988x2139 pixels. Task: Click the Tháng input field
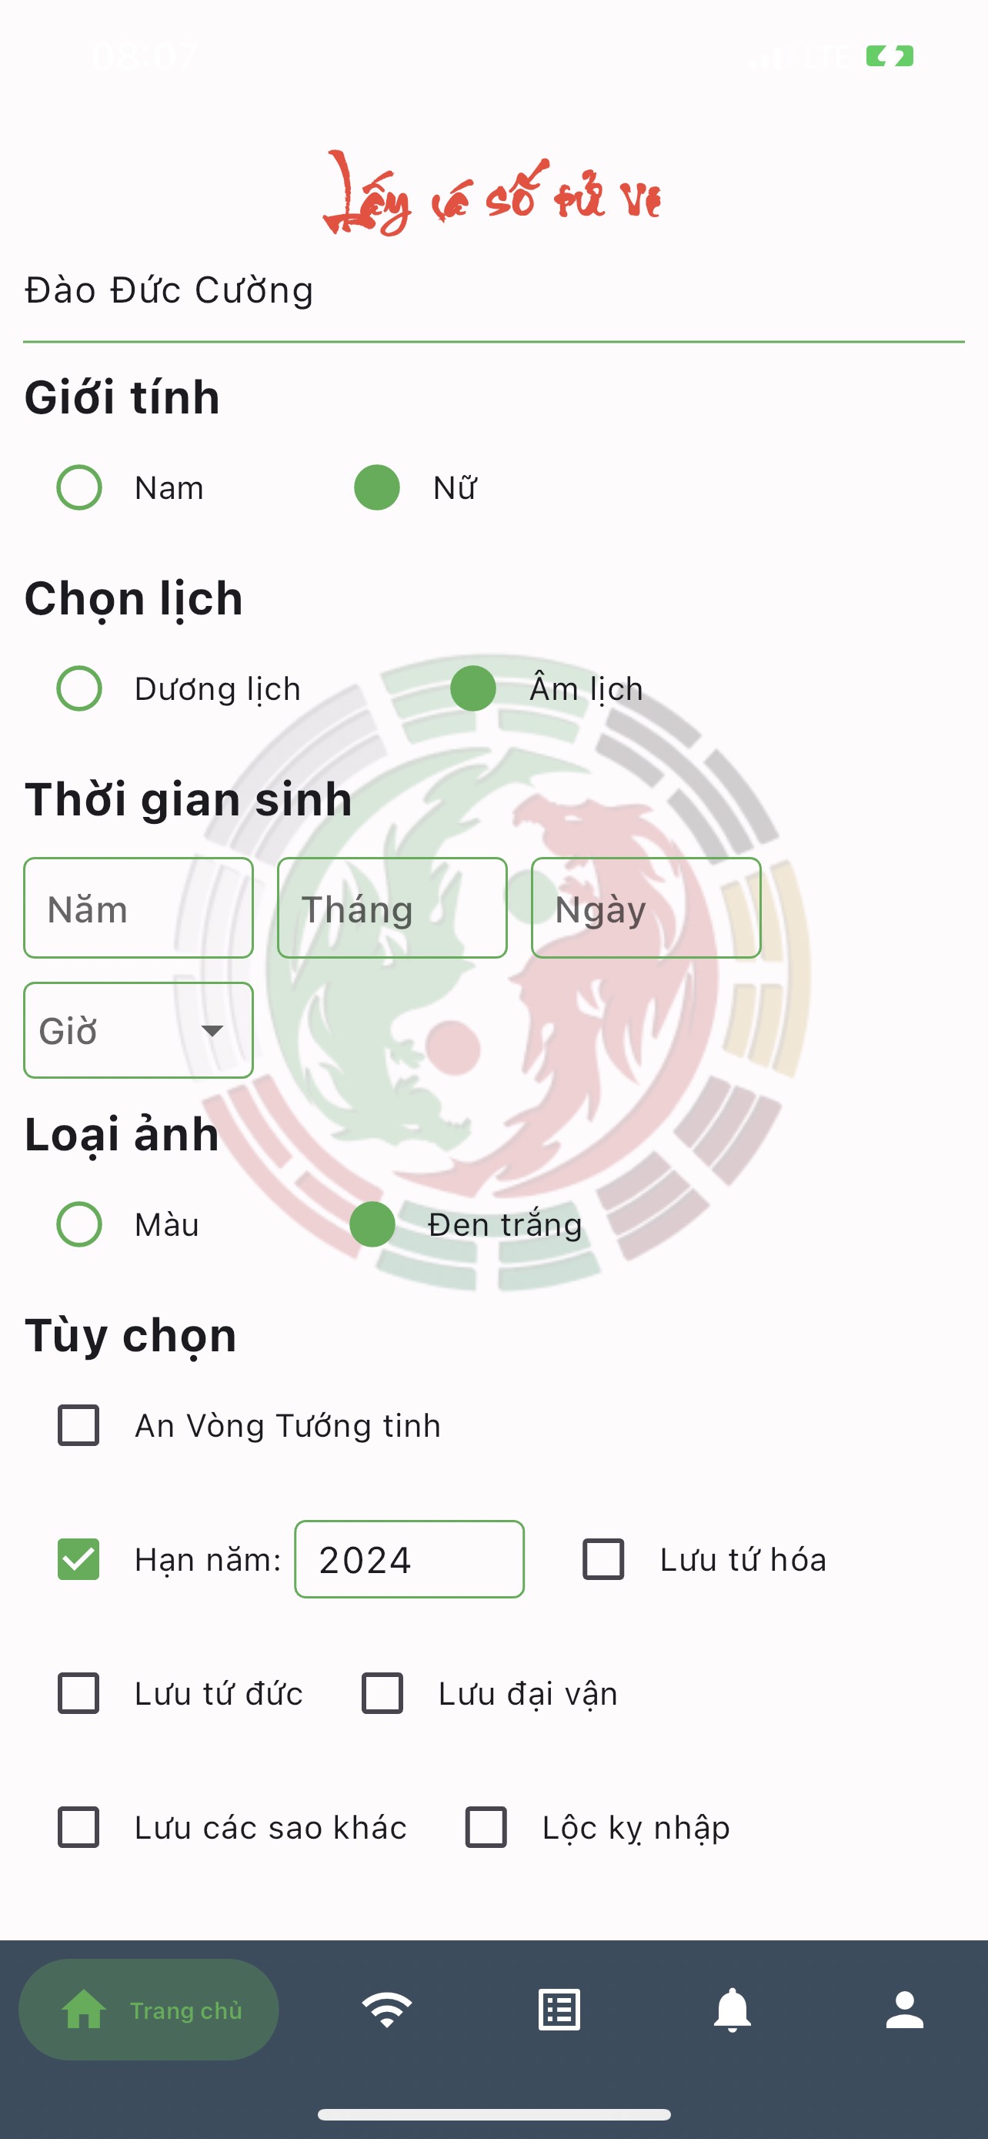coord(392,908)
